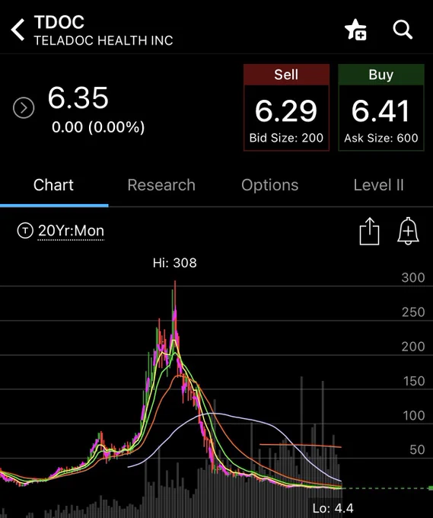Tap the Ask Size: 600 label

click(x=381, y=138)
